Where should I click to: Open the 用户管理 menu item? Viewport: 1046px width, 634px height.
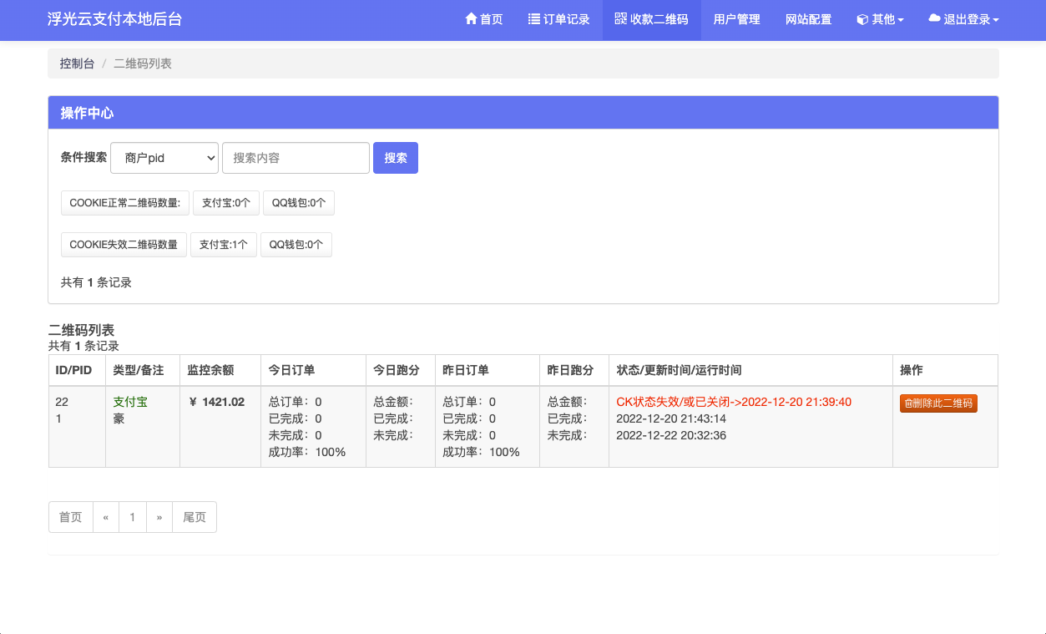coord(736,19)
